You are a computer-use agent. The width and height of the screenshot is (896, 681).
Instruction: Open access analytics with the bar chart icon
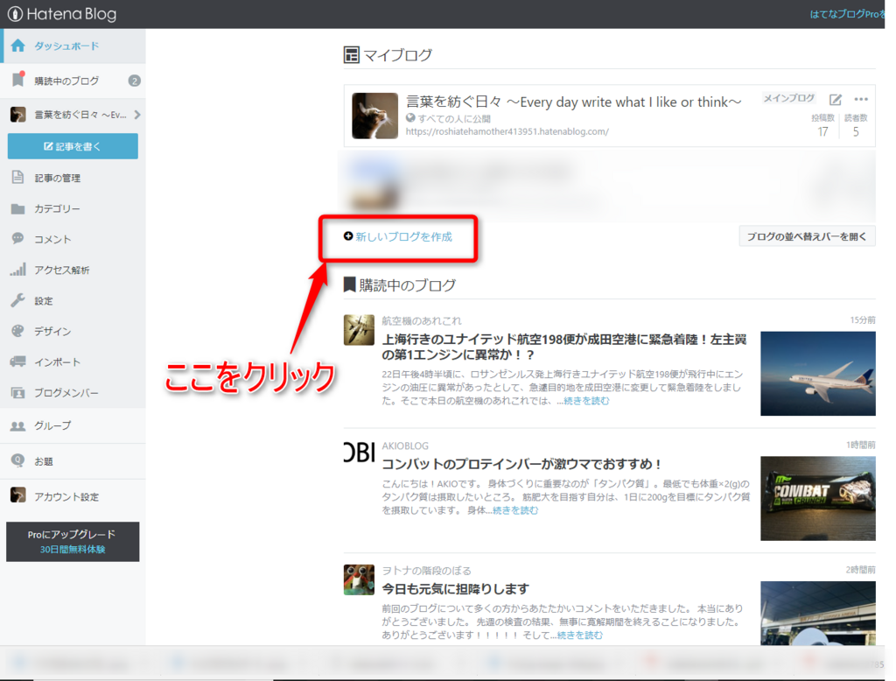[17, 270]
